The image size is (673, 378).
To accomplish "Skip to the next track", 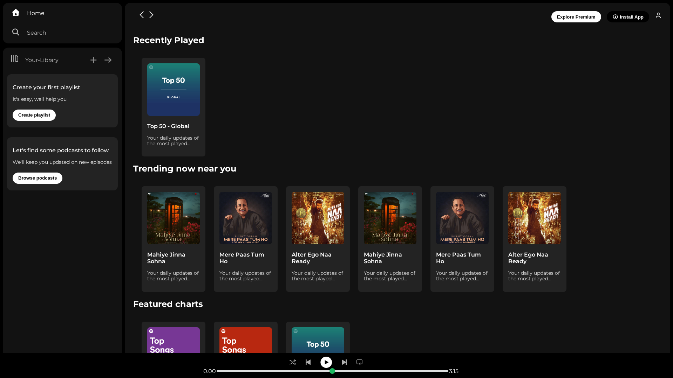I will click(x=344, y=362).
